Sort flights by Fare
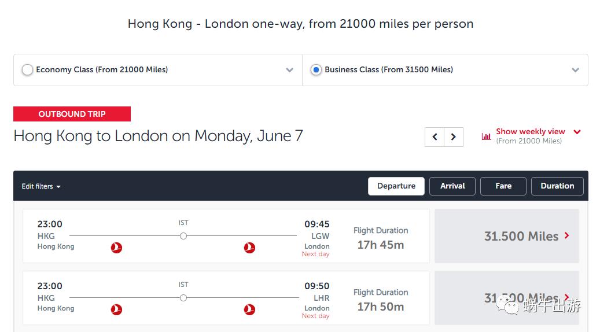This screenshot has width=600, height=332. tap(503, 186)
